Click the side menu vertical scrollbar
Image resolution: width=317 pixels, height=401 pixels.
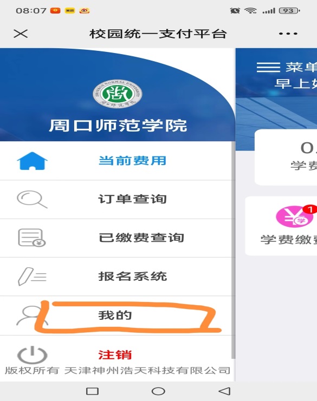[233, 249]
